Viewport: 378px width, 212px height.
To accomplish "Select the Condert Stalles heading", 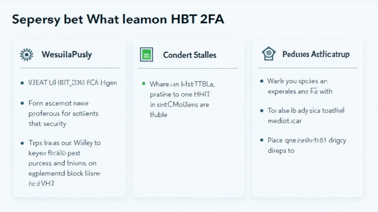I will 190,55.
